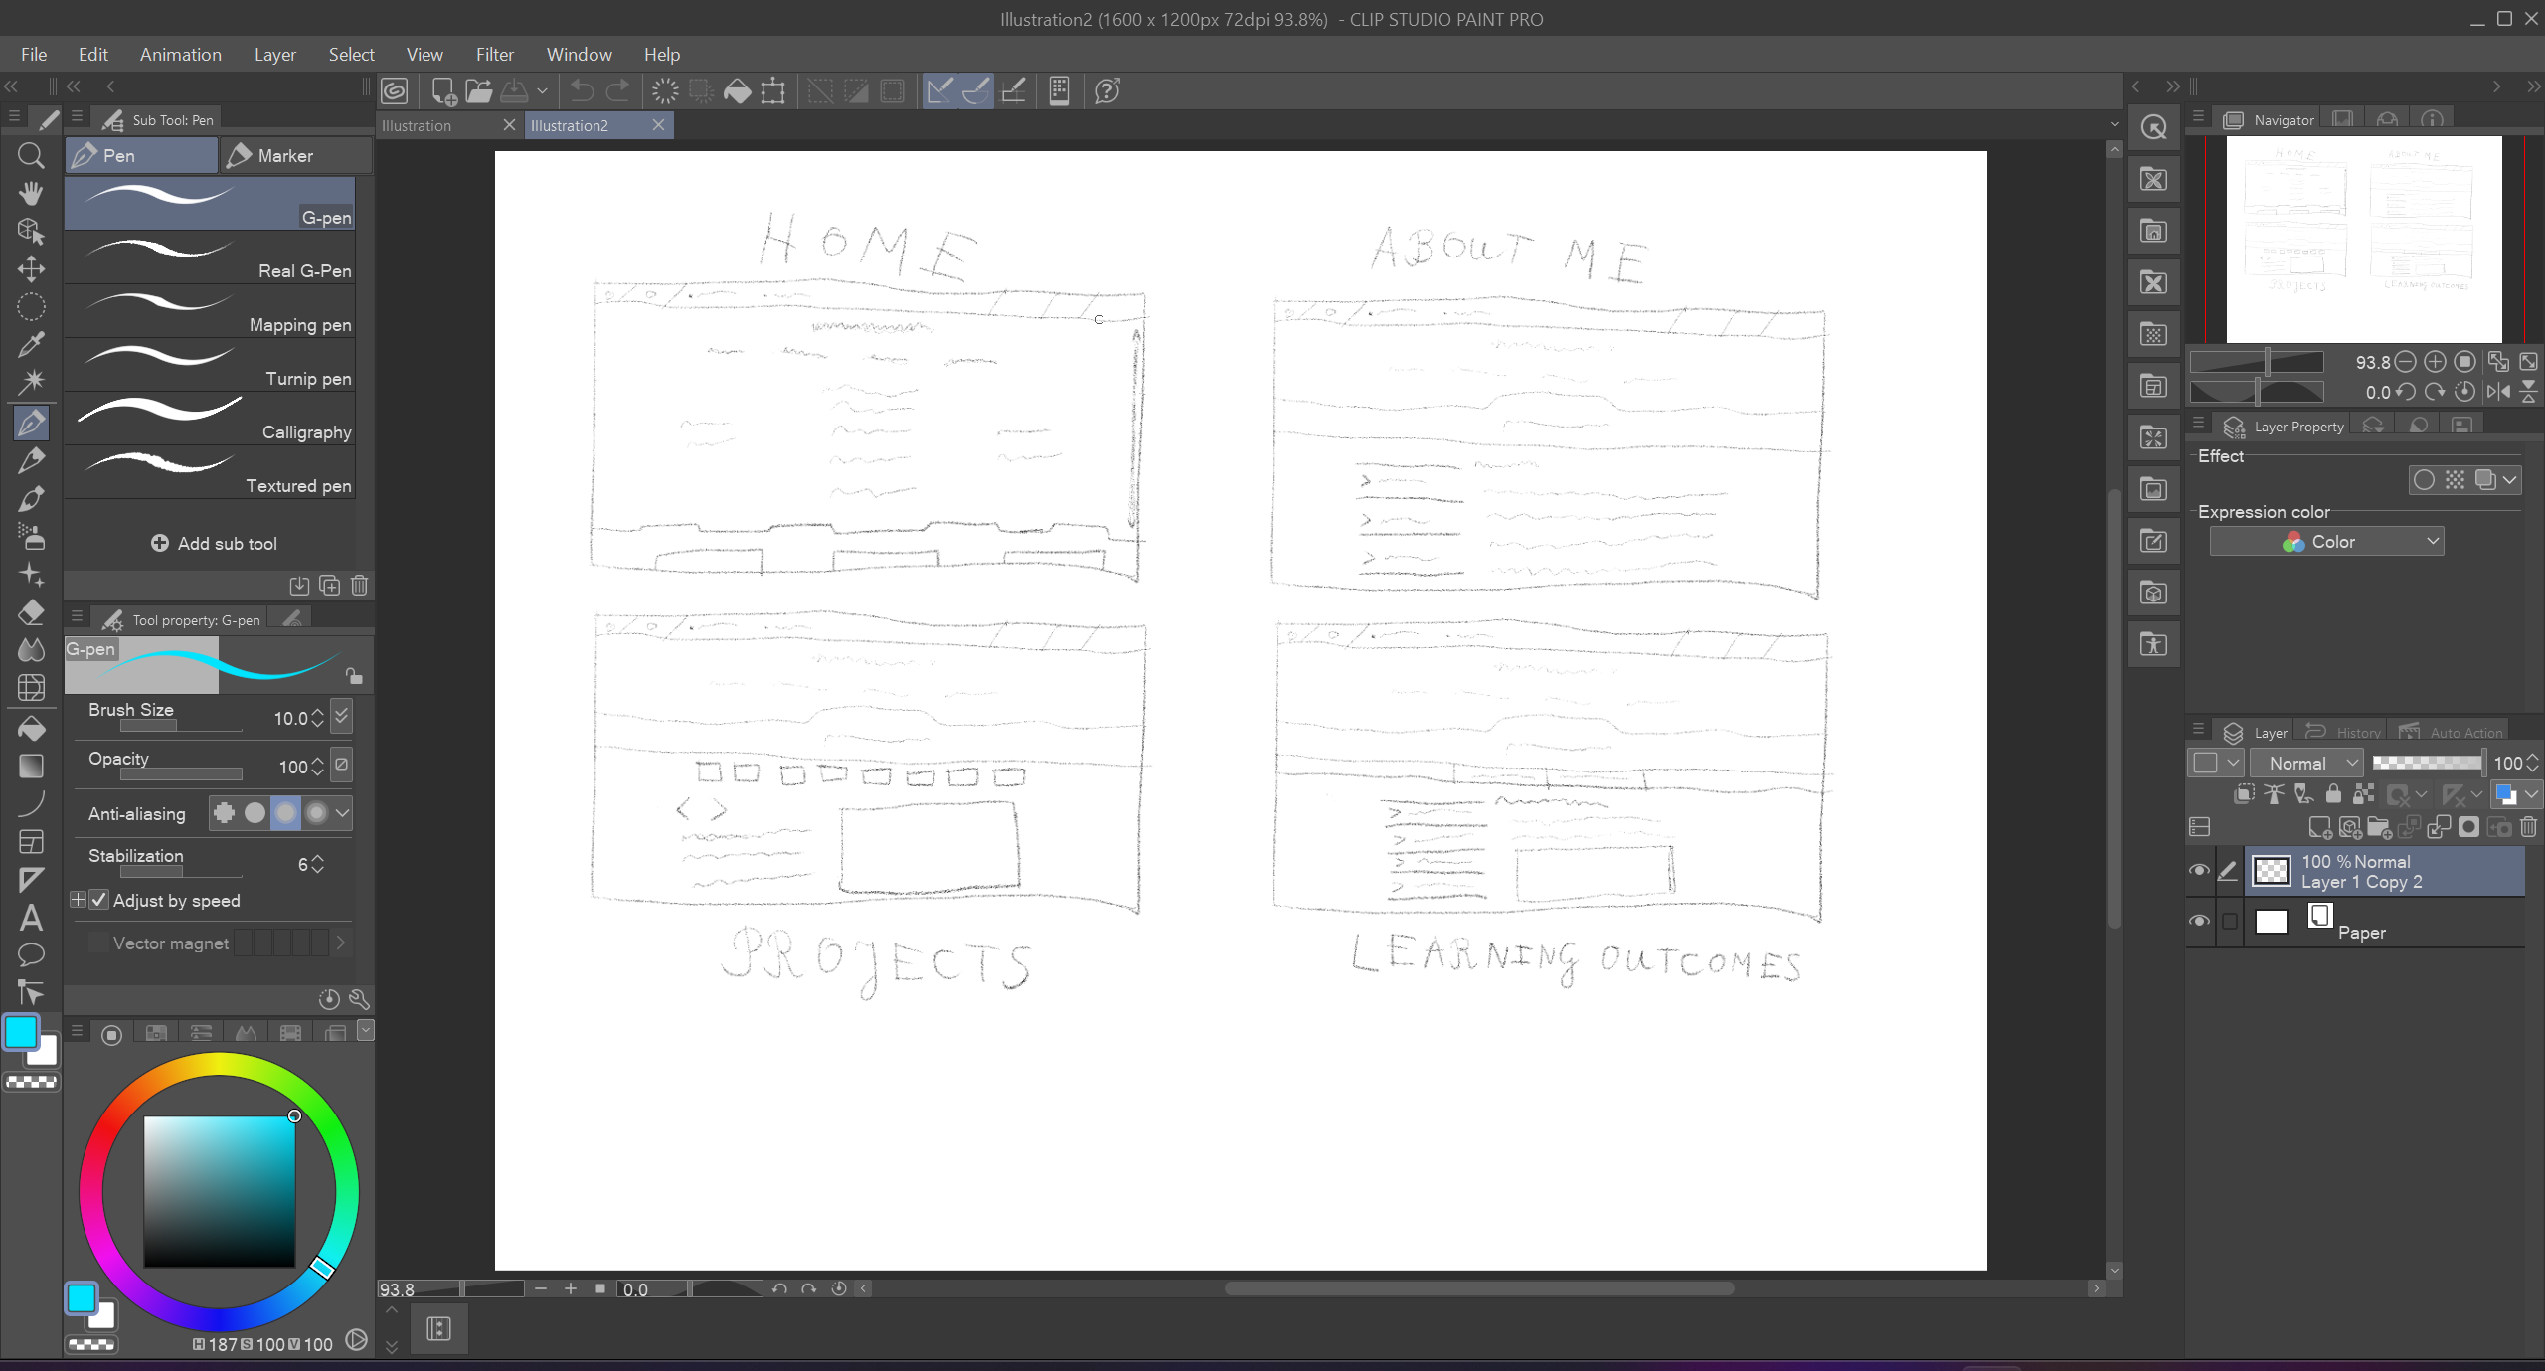Click the Undo arrow in command bar

pos(582,91)
